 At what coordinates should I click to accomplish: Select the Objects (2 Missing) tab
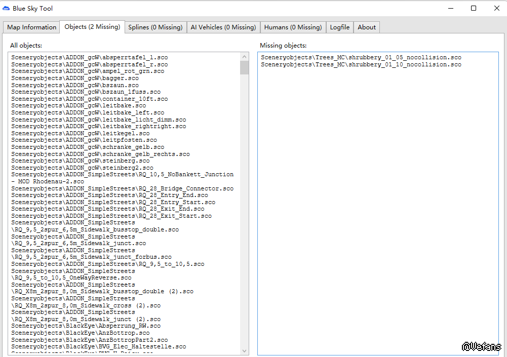tap(92, 27)
